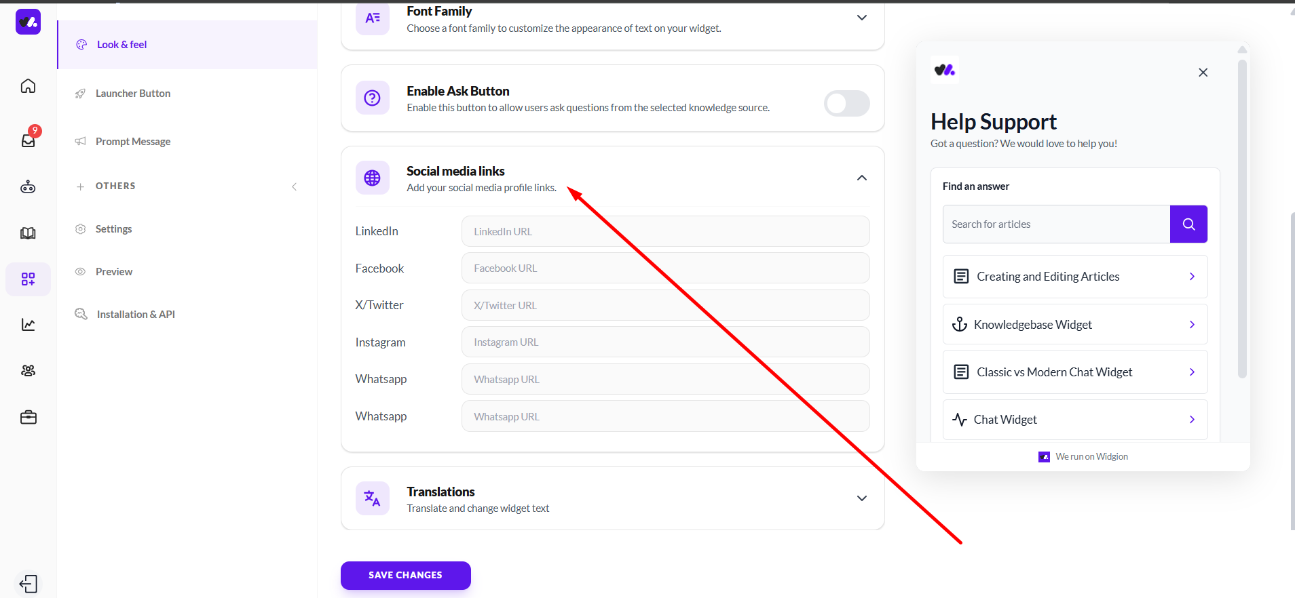Expand the Translations section
The image size is (1295, 598).
(861, 498)
